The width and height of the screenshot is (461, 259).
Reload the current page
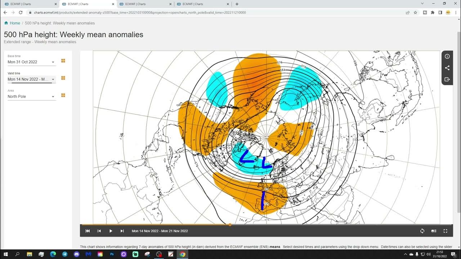pyautogui.click(x=21, y=12)
